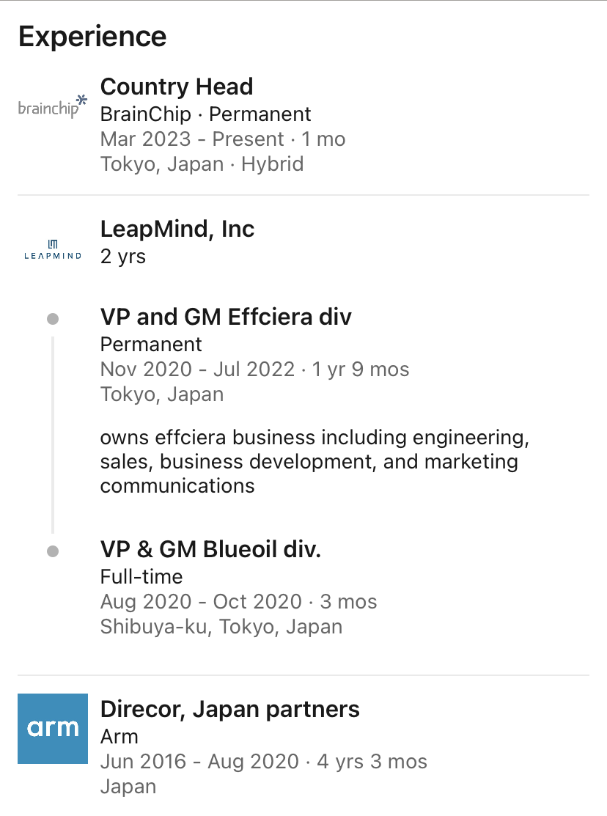Open the Country Head position title

[176, 87]
